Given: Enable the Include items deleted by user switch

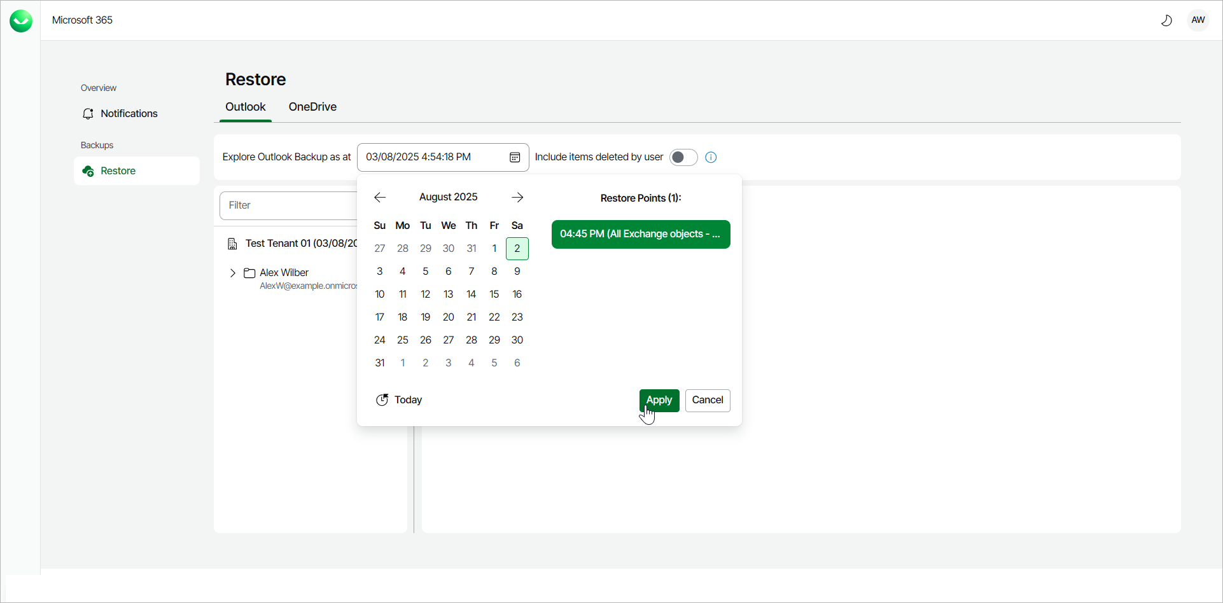Looking at the screenshot, I should [x=683, y=157].
